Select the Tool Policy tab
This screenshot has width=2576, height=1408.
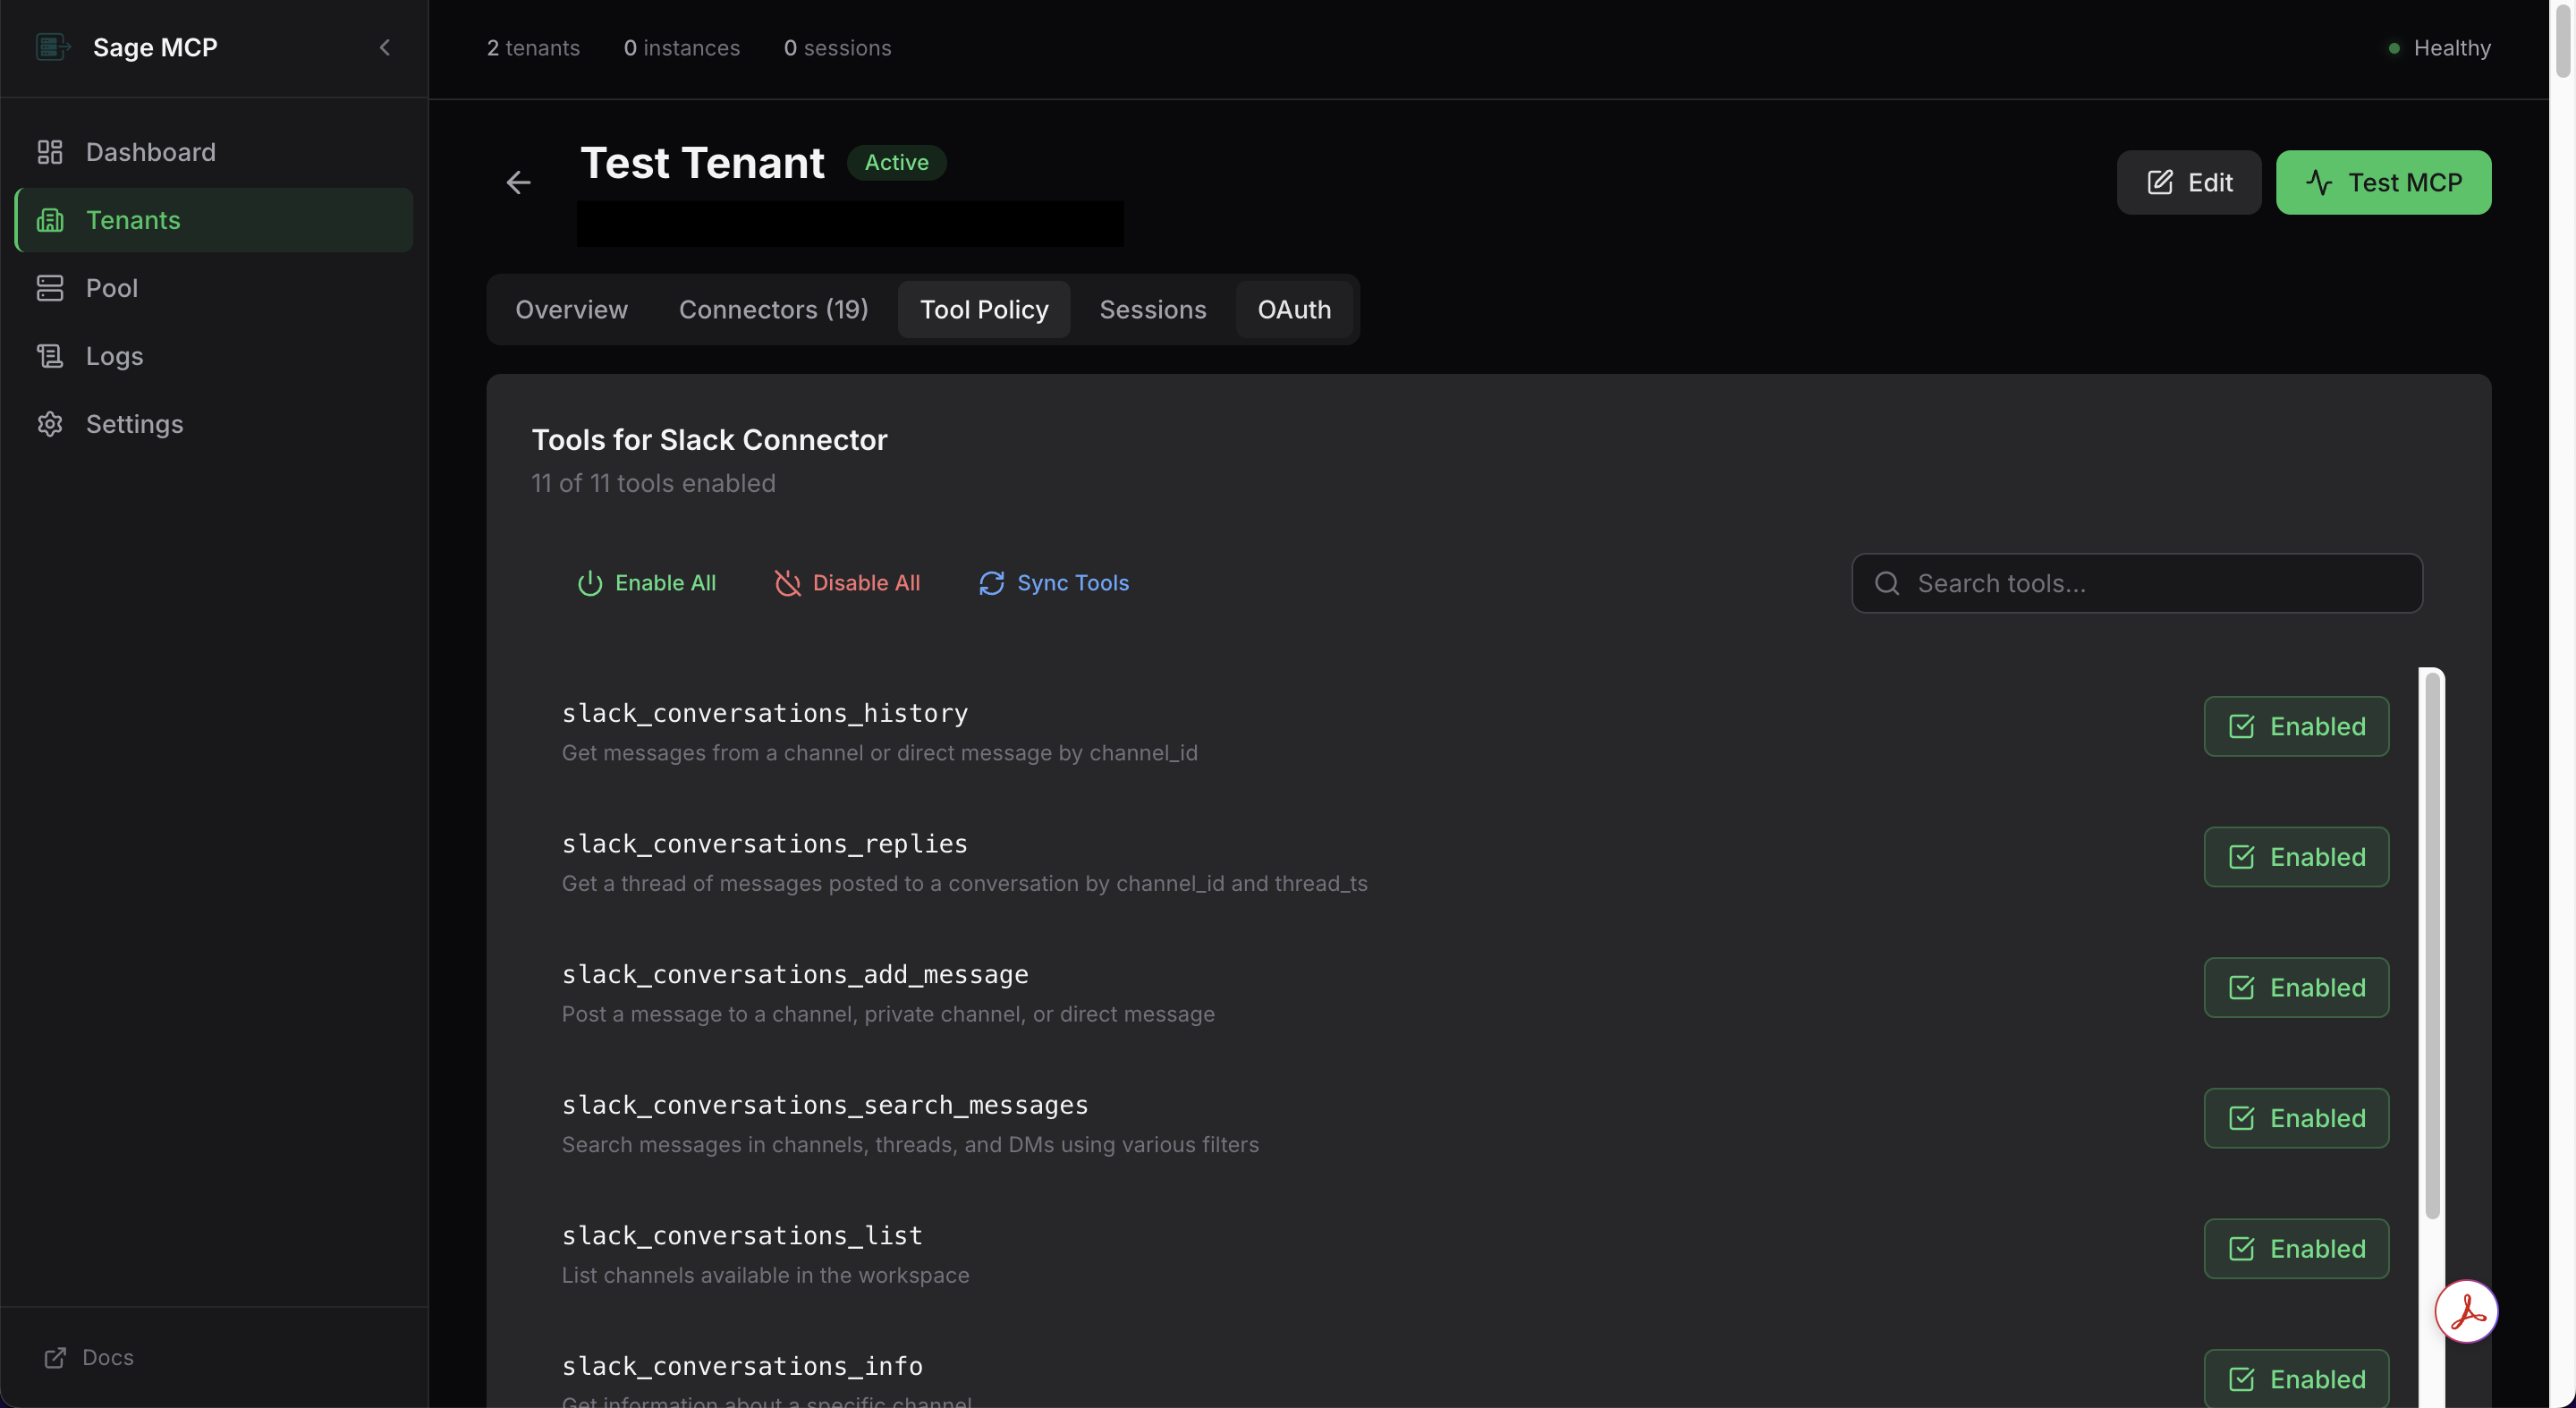click(984, 309)
